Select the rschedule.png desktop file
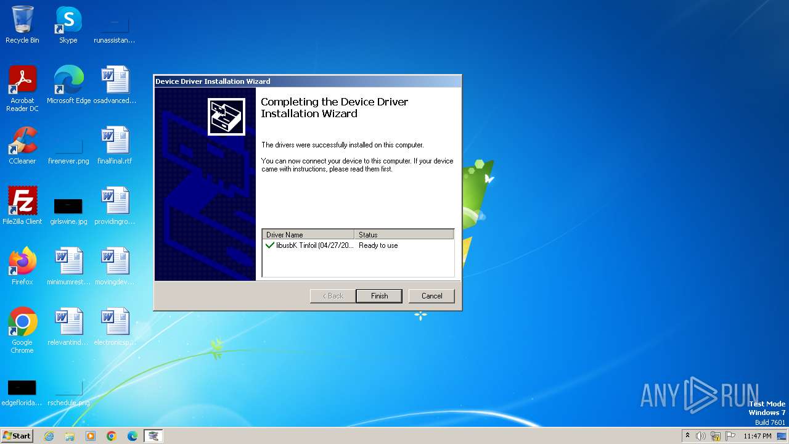The image size is (789, 444). pyautogui.click(x=68, y=393)
